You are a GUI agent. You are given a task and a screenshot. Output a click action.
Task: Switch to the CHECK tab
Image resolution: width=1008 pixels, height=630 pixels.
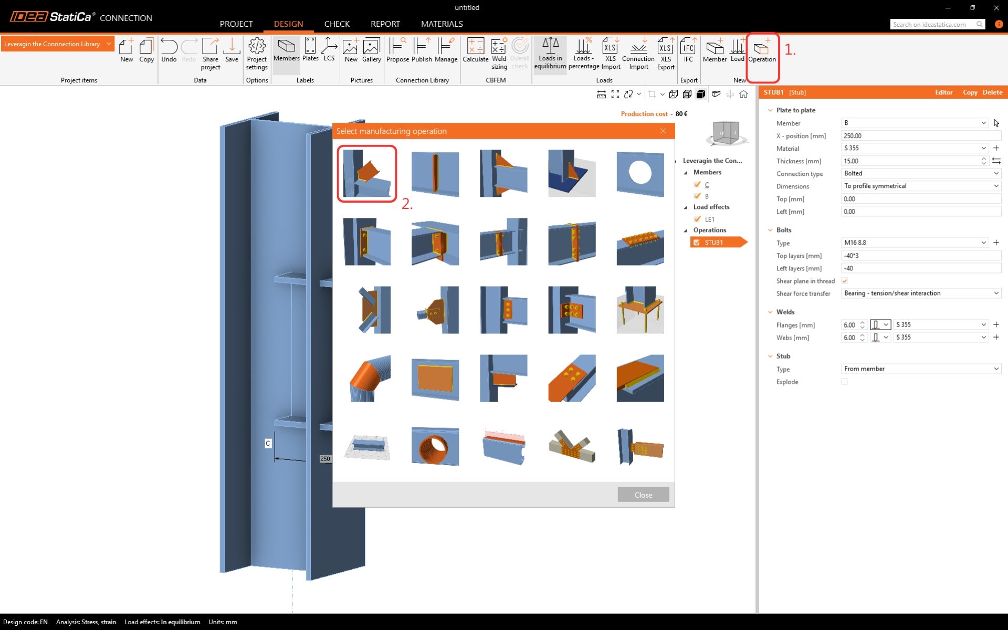point(337,24)
